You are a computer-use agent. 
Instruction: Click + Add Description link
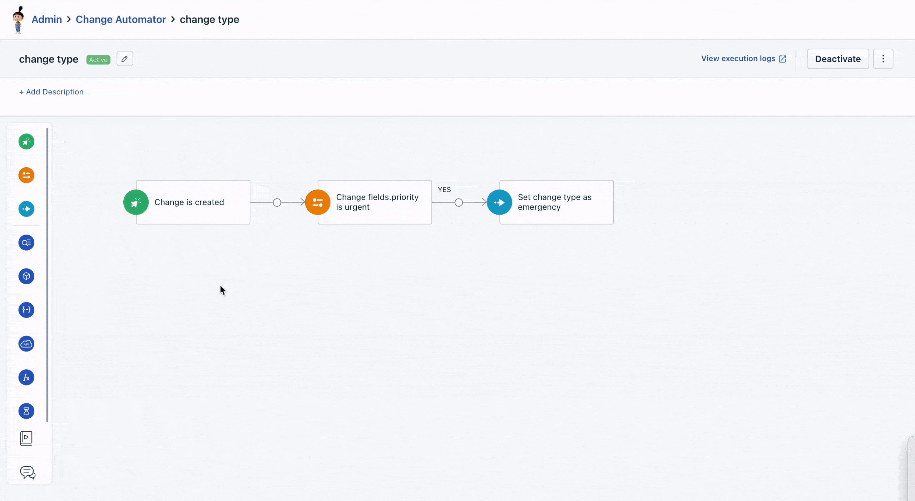(51, 92)
